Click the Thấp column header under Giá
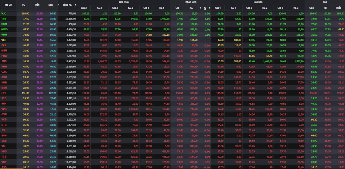The width and height of the screenshot is (345, 169). click(x=338, y=8)
